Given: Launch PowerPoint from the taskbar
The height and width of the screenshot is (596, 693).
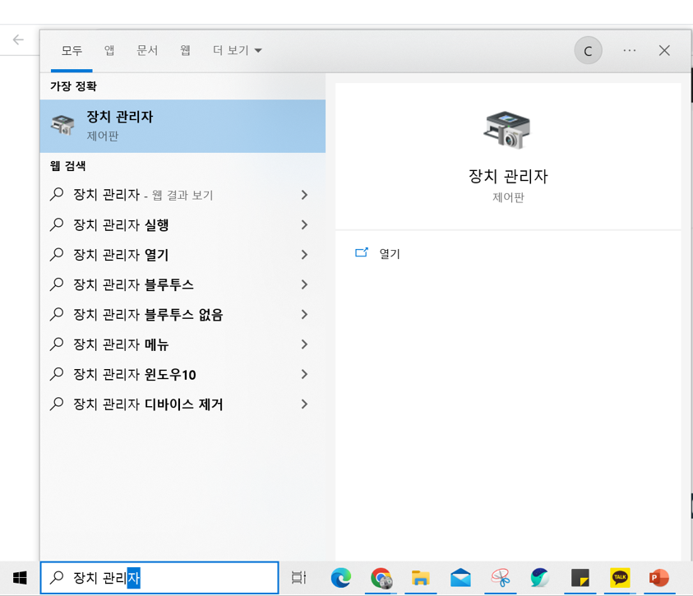Looking at the screenshot, I should pyautogui.click(x=659, y=578).
